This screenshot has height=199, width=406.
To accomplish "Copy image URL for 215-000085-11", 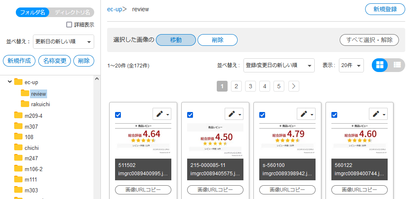I will click(215, 190).
